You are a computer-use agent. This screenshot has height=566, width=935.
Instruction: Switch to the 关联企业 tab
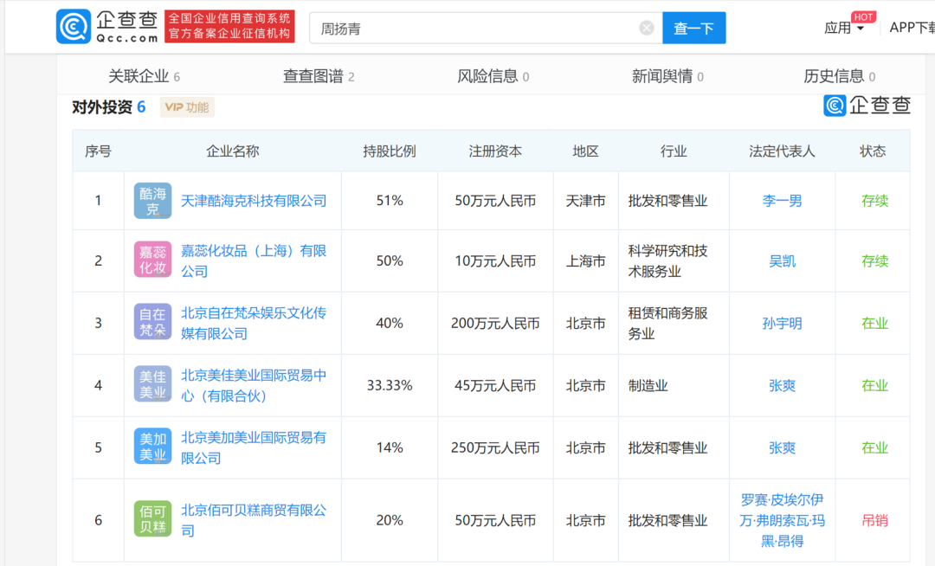click(x=144, y=76)
